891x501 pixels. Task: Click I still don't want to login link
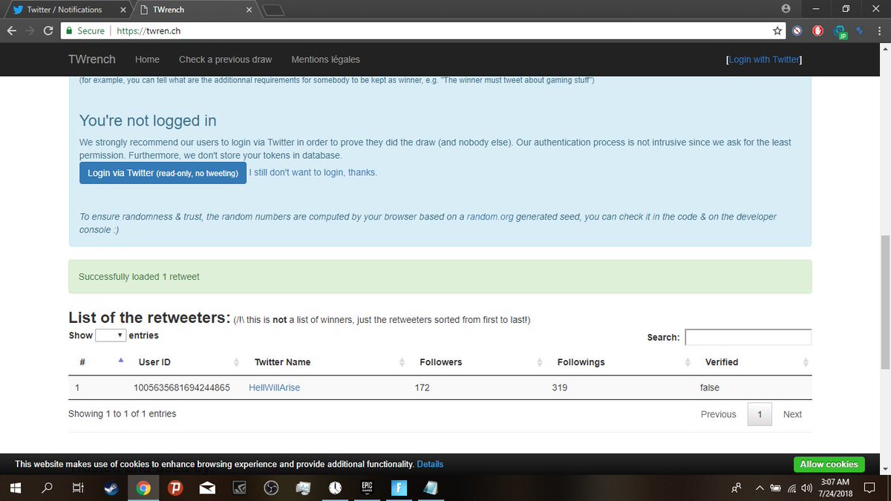[313, 172]
